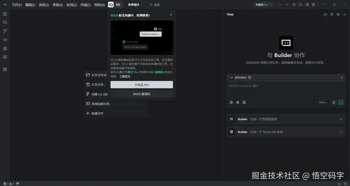
Task: Open the Debug bug icon in sidebar
Action: [x=5, y=49]
